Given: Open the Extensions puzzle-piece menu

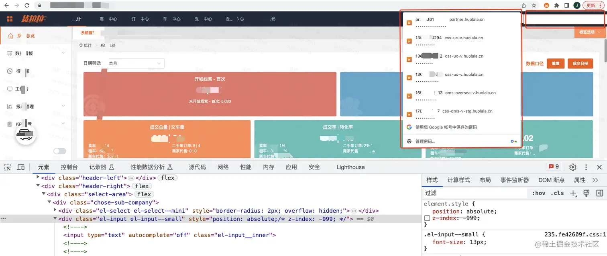Looking at the screenshot, I should [556, 6].
